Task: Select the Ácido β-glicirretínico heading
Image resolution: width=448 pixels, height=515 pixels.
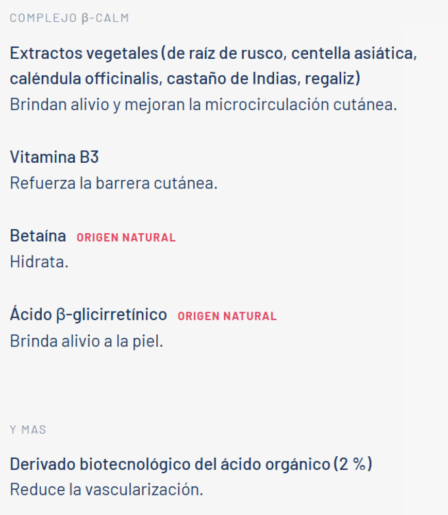Action: pyautogui.click(x=89, y=314)
